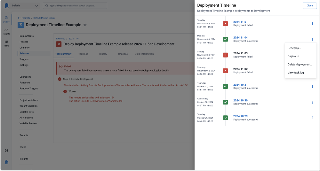Switch to the Task Log tab
Viewport: 320px width, 171px height.
pos(83,54)
